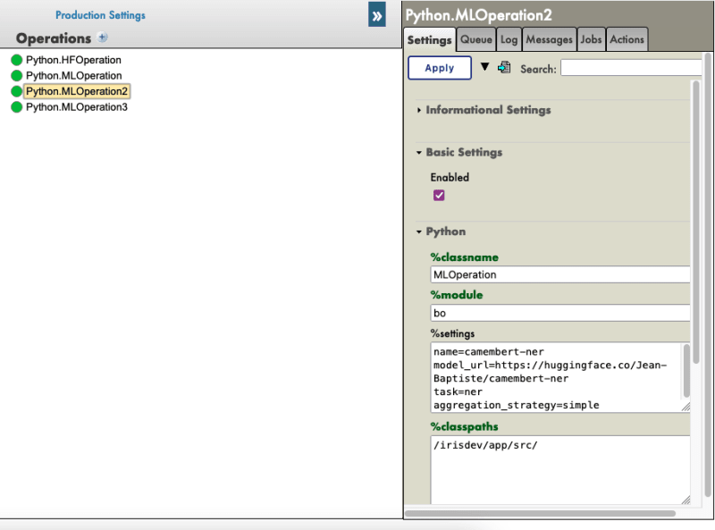Image resolution: width=715 pixels, height=530 pixels.
Task: Click inside the %classpaths text area
Action: 560,470
